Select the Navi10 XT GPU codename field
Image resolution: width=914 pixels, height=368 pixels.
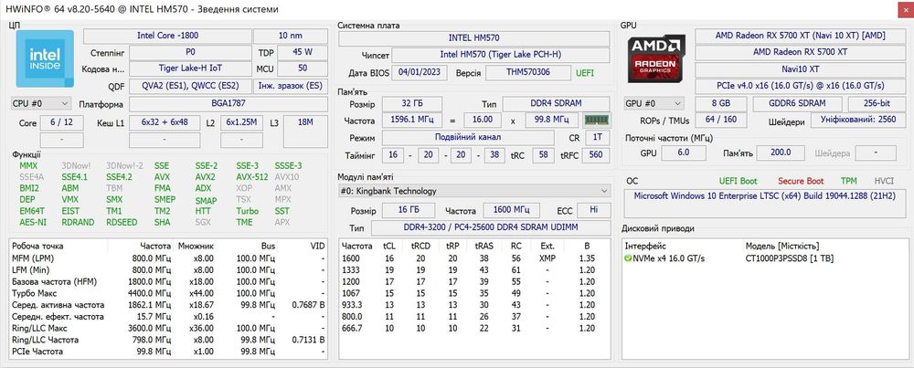[x=801, y=68]
